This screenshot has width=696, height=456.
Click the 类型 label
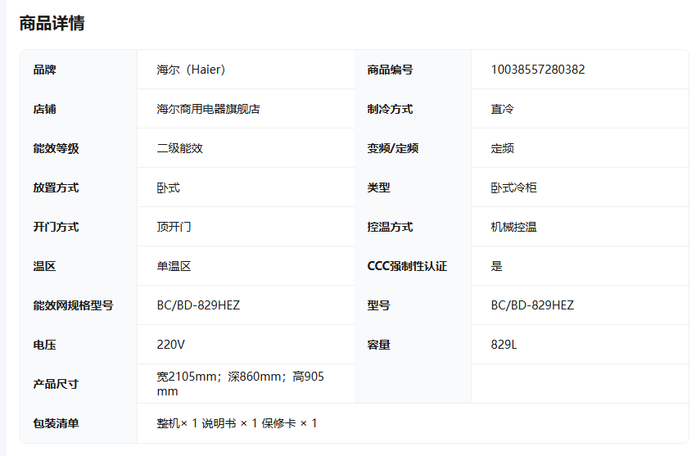pyautogui.click(x=378, y=187)
